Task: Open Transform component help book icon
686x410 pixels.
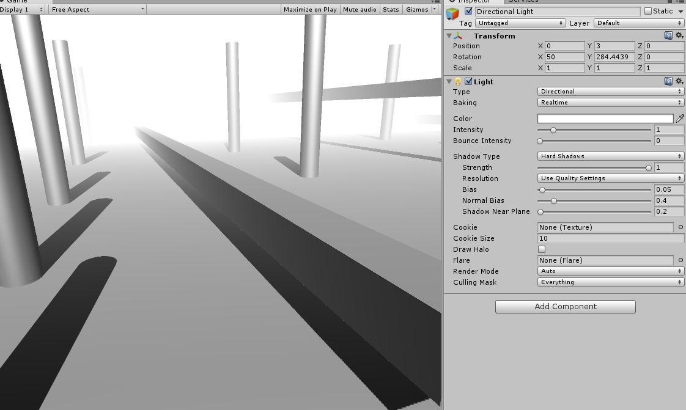Action: coord(668,35)
